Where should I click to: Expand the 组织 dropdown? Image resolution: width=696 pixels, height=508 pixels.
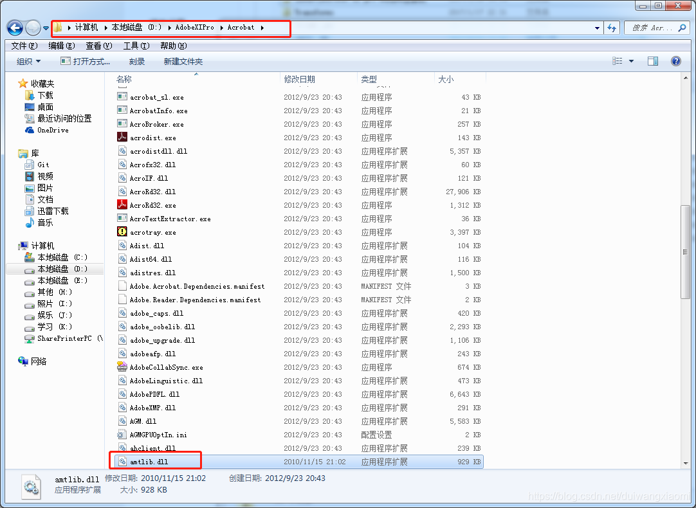28,61
